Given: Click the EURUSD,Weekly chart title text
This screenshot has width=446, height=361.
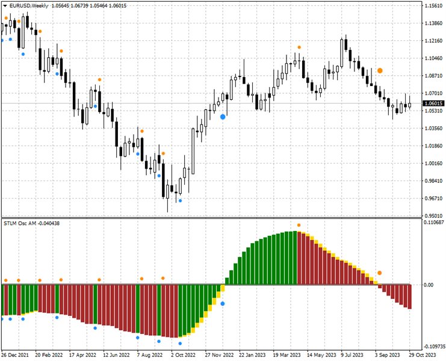Looking at the screenshot, I should 29,5.
